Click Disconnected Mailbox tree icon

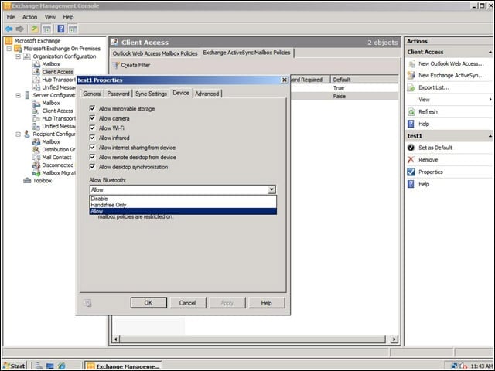[36, 165]
